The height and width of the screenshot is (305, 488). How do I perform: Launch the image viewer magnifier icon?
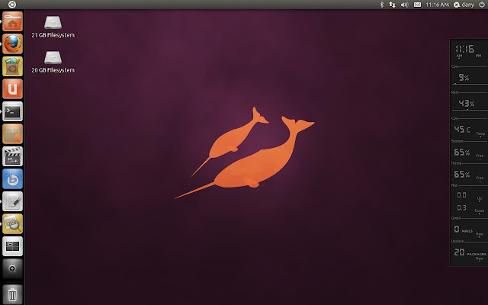pyautogui.click(x=12, y=223)
